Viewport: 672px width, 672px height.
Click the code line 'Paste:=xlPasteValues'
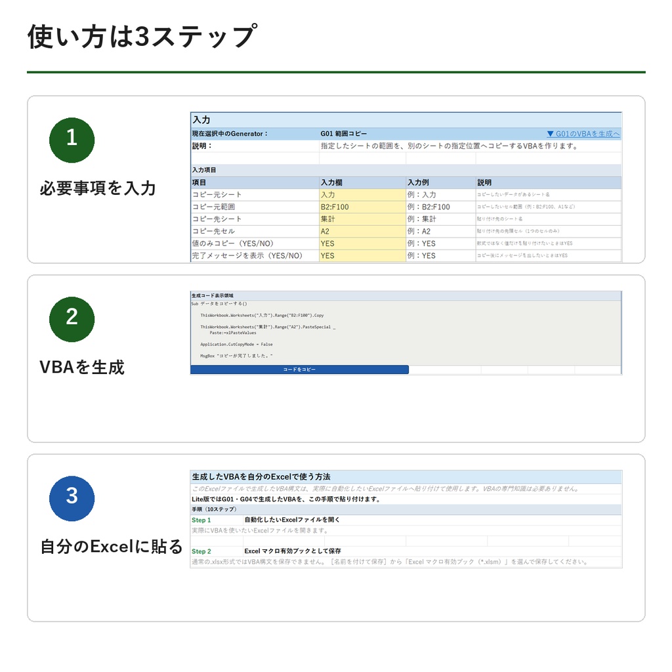pyautogui.click(x=233, y=333)
